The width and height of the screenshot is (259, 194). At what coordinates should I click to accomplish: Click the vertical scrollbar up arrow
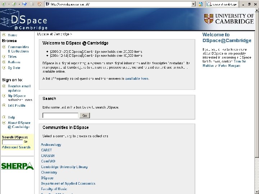click(257, 10)
